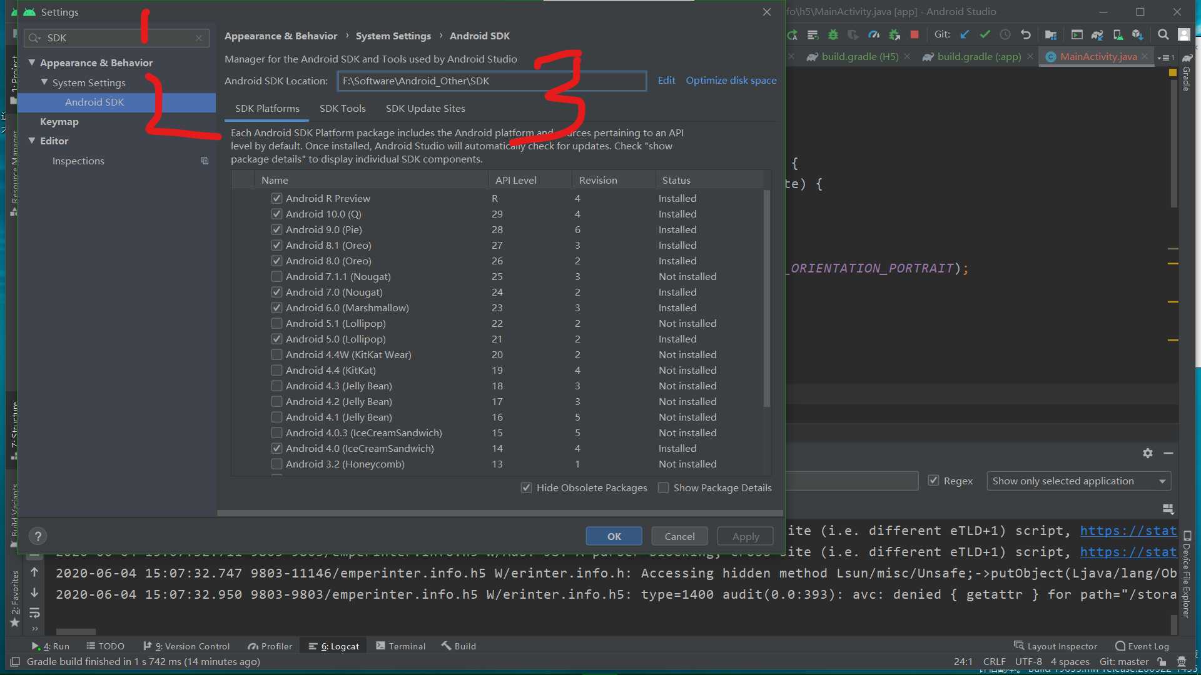Click Optimize disk space link

click(731, 81)
